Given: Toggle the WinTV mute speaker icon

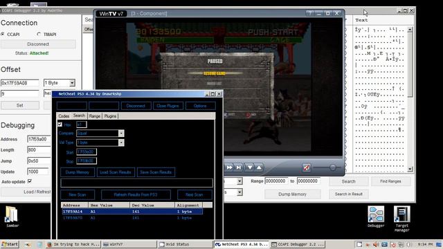Looking at the screenshot, I should 306,167.
